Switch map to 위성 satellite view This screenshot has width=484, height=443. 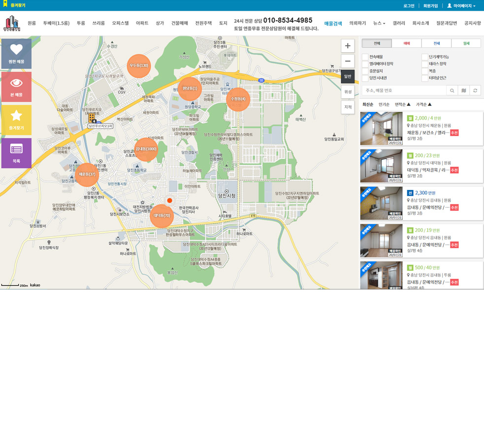point(348,92)
